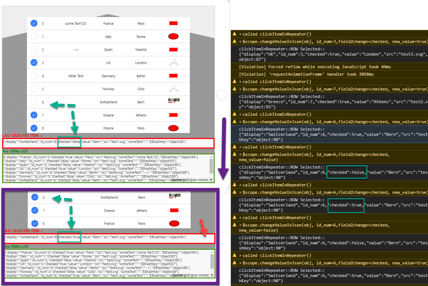Click the red ellipse icon in the Italy Rome row
Image resolution: width=428 pixels, height=286 pixels.
click(173, 36)
